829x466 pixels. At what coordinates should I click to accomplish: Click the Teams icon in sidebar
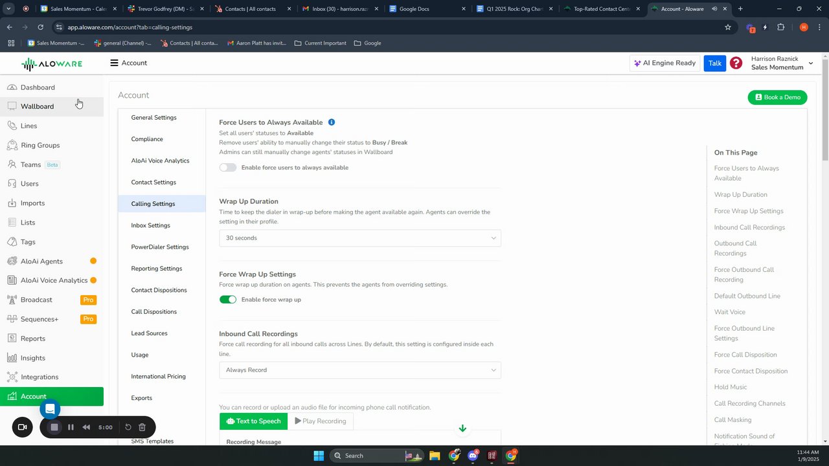point(12,164)
